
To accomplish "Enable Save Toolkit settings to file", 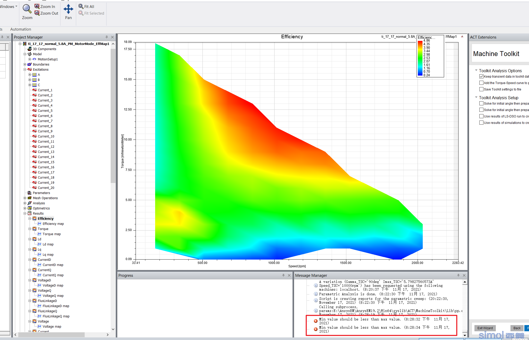I will coord(481,89).
